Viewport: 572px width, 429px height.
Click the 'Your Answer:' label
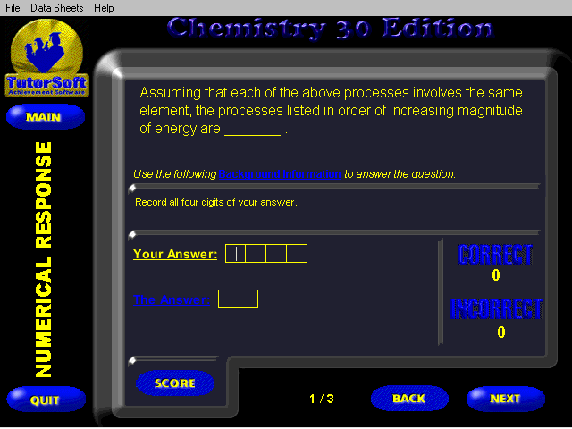[x=175, y=254]
